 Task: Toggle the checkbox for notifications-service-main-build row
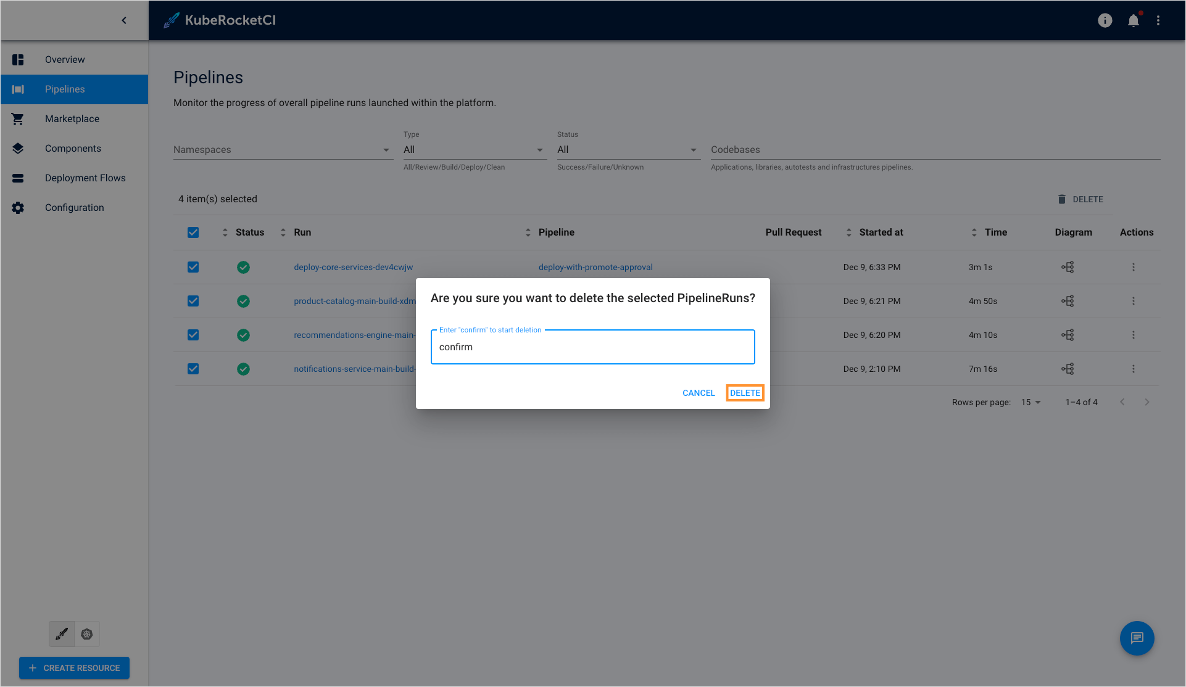[193, 369]
